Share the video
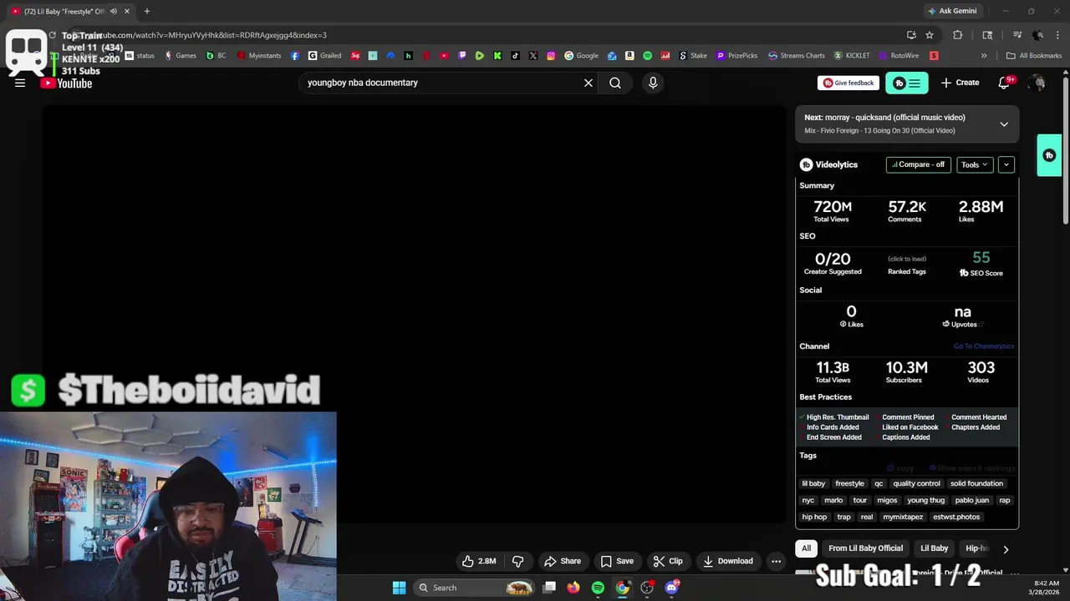The image size is (1070, 601). click(562, 561)
